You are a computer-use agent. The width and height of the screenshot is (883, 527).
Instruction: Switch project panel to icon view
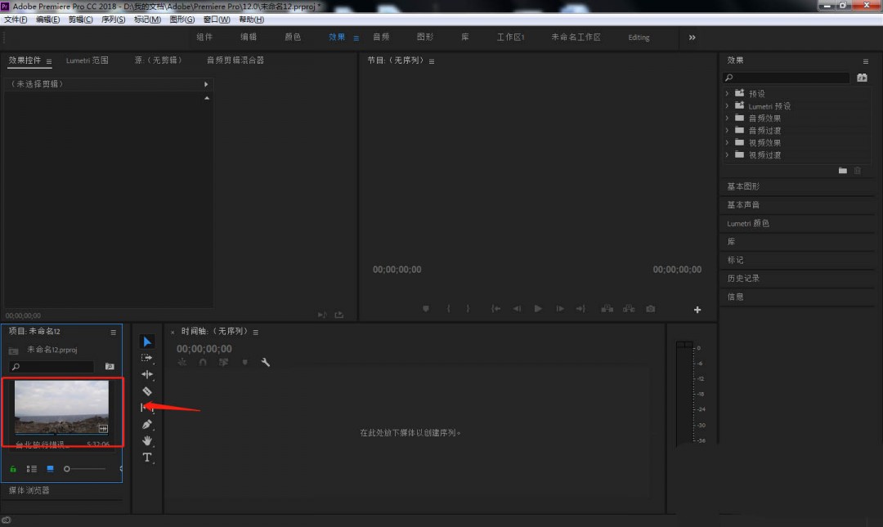50,469
